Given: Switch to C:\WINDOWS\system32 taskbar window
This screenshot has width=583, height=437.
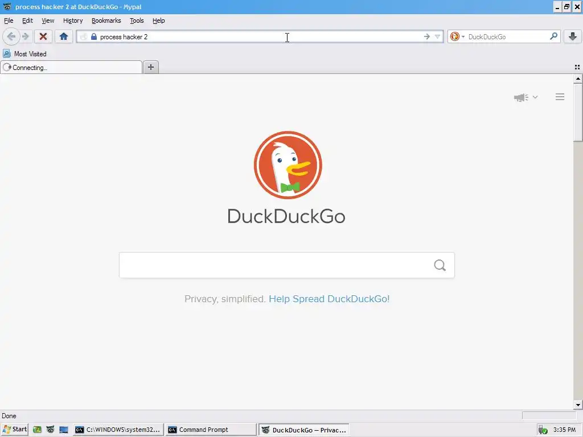Looking at the screenshot, I should coord(118,430).
